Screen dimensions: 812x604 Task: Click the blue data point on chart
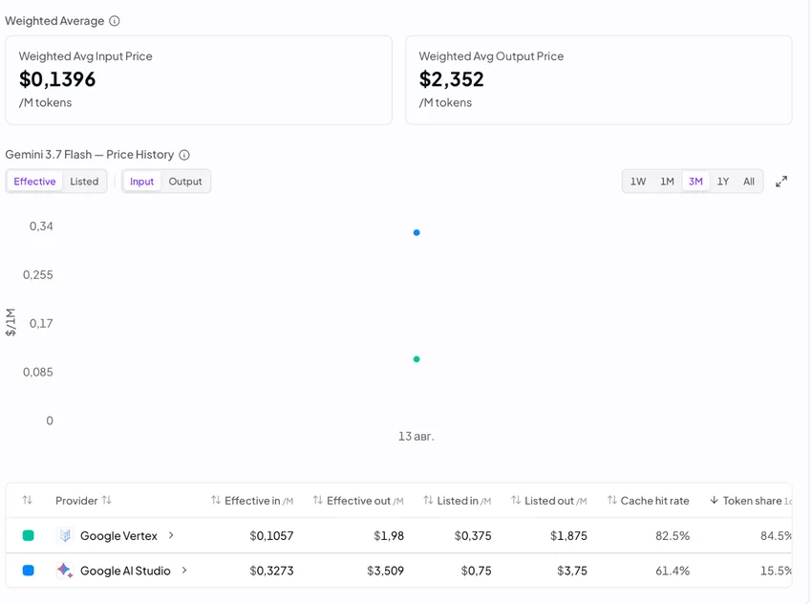[417, 232]
